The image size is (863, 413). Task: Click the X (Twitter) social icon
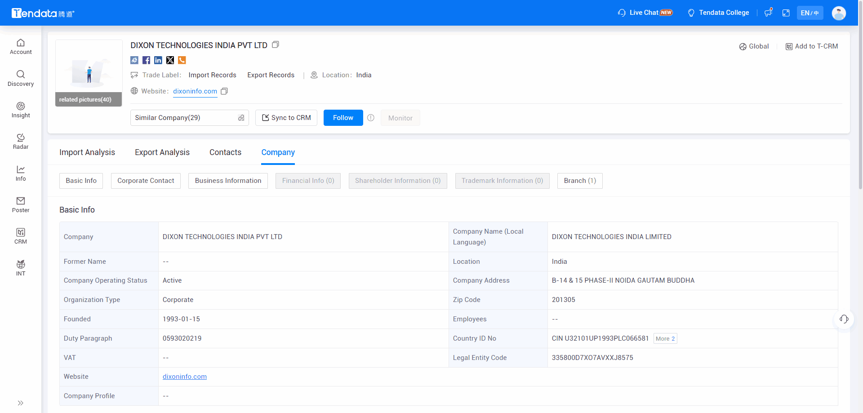[170, 60]
